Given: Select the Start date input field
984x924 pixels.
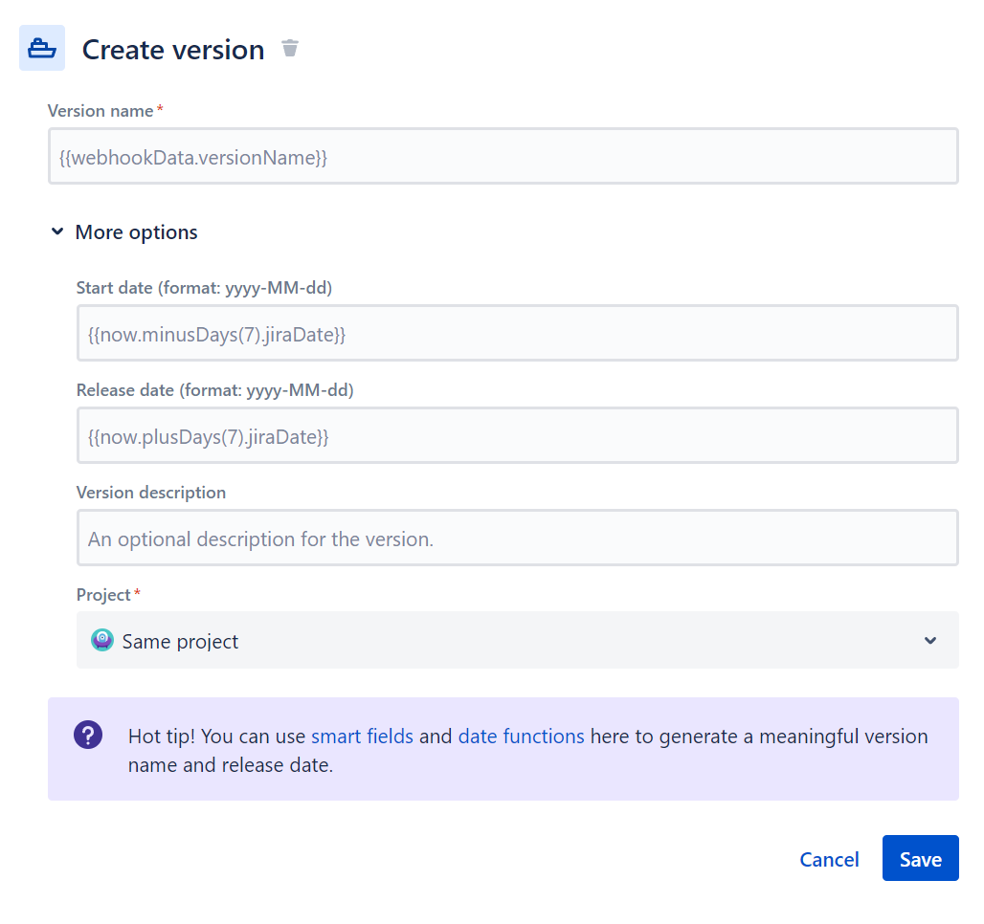Looking at the screenshot, I should (517, 332).
